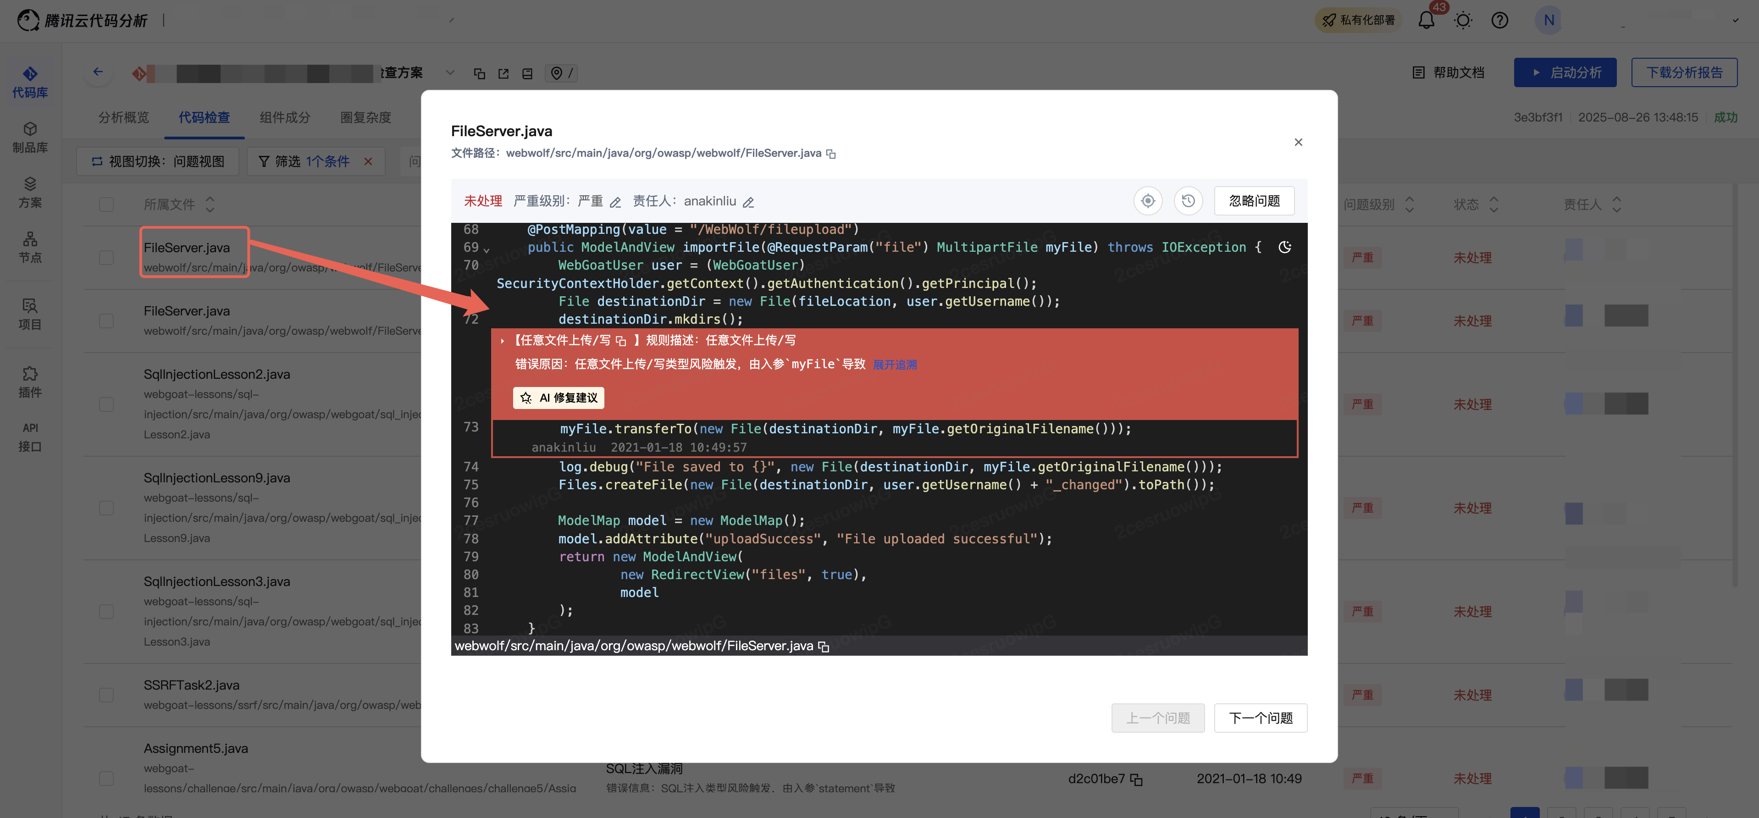This screenshot has width=1759, height=818.
Task: Expand the rule description triangle
Action: (x=503, y=341)
